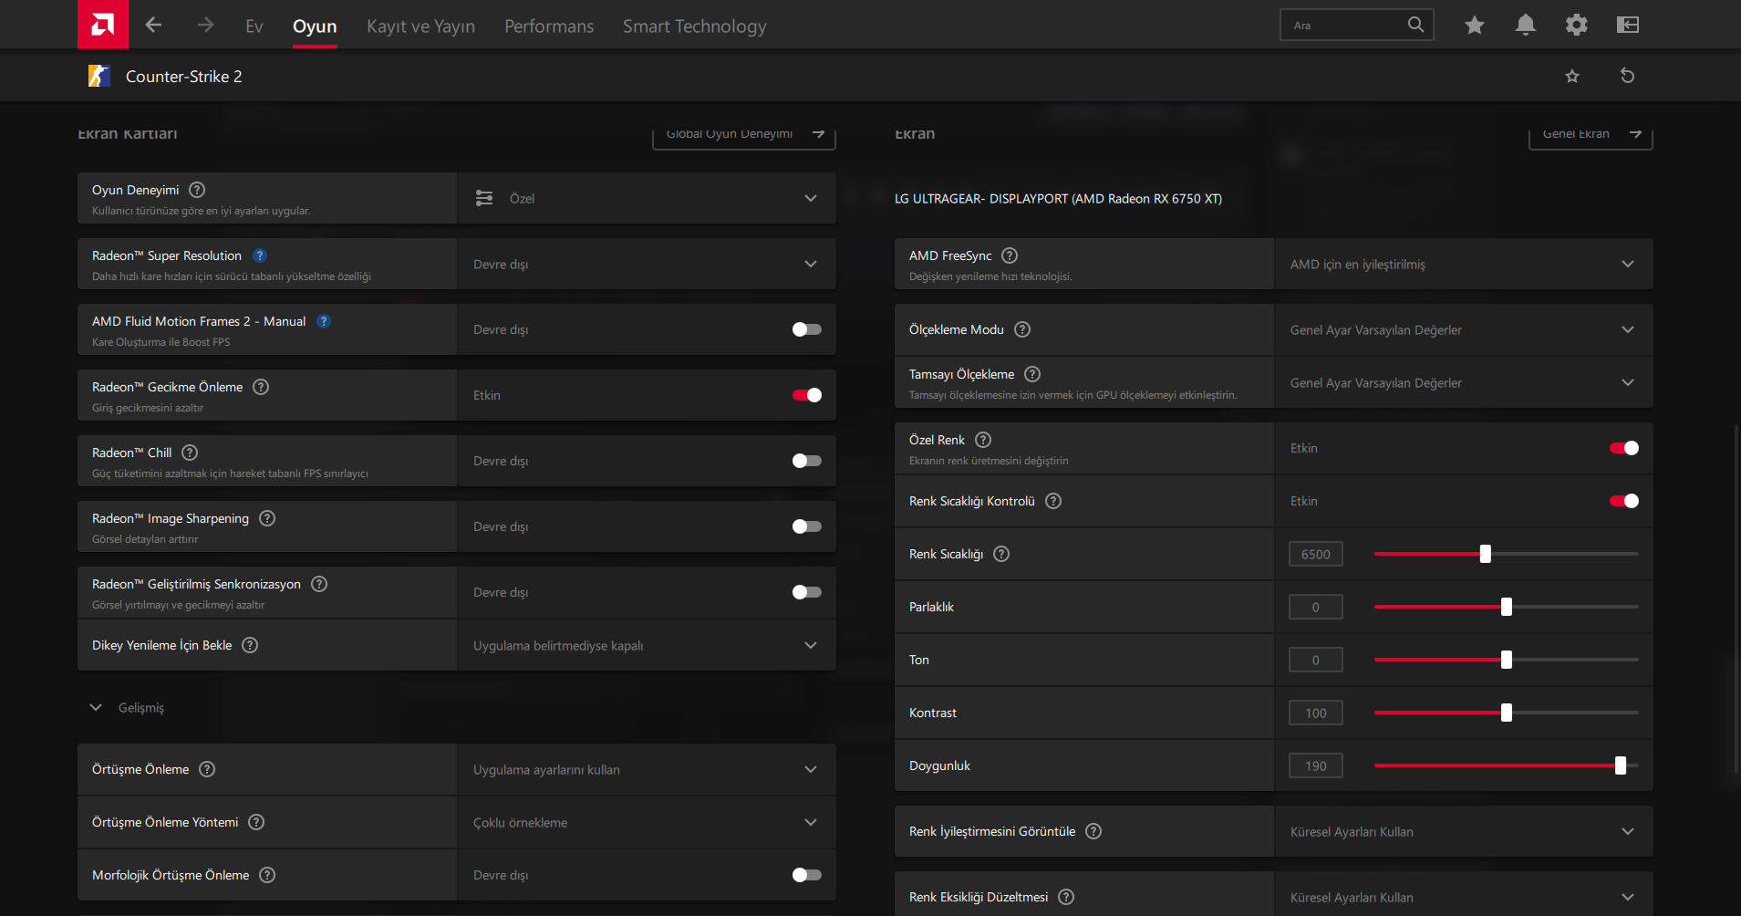Enable AMD Fluid Motion Frames 2 toggle
This screenshot has width=1741, height=916.
coord(806,329)
